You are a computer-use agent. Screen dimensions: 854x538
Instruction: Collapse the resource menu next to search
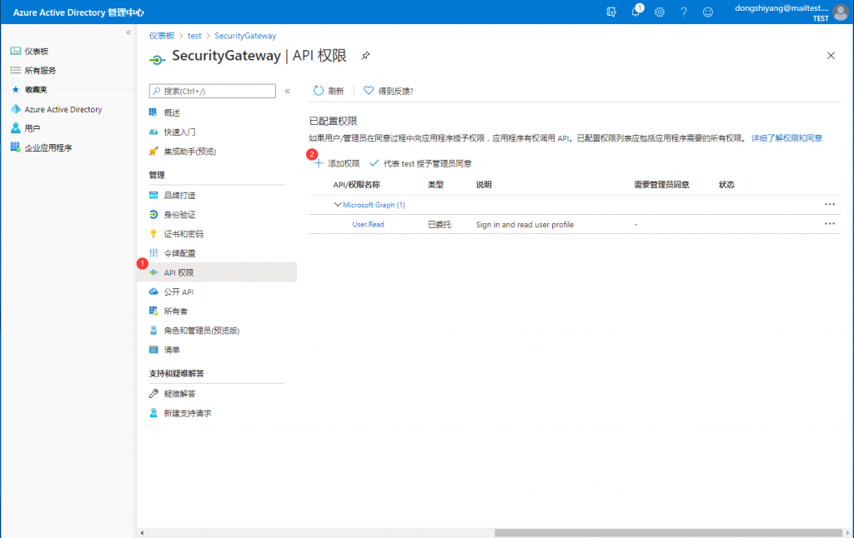287,91
